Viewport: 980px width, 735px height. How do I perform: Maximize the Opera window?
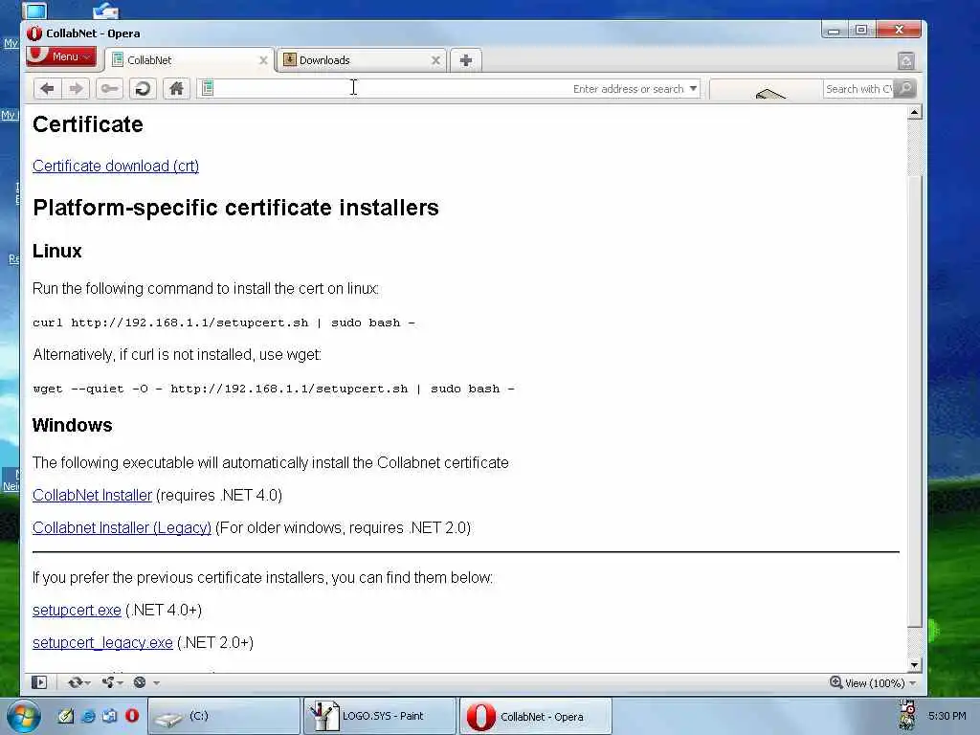tap(861, 30)
